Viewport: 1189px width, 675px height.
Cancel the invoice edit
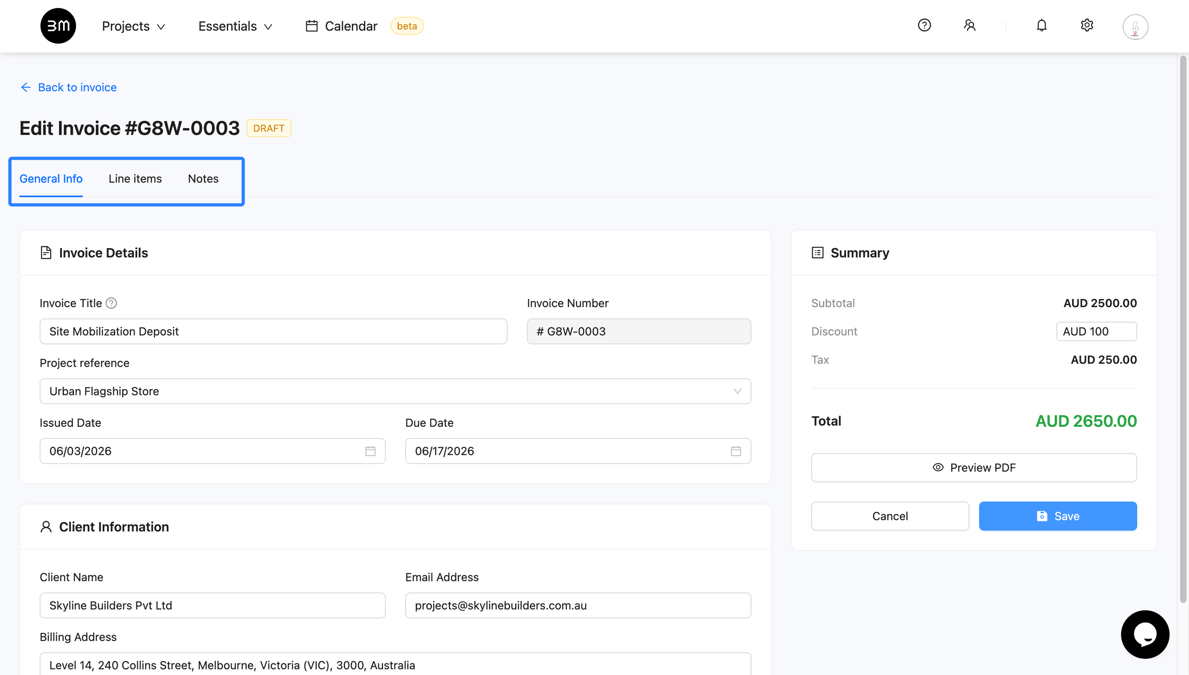click(x=890, y=516)
